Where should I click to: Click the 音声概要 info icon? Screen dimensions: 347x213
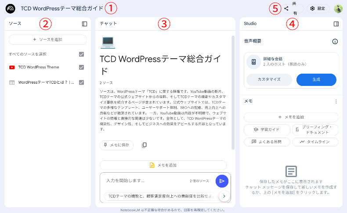click(335, 42)
